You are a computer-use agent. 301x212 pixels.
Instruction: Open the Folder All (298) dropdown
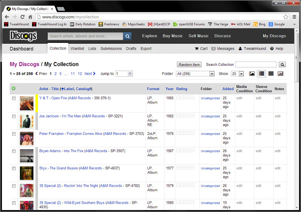tap(195, 73)
